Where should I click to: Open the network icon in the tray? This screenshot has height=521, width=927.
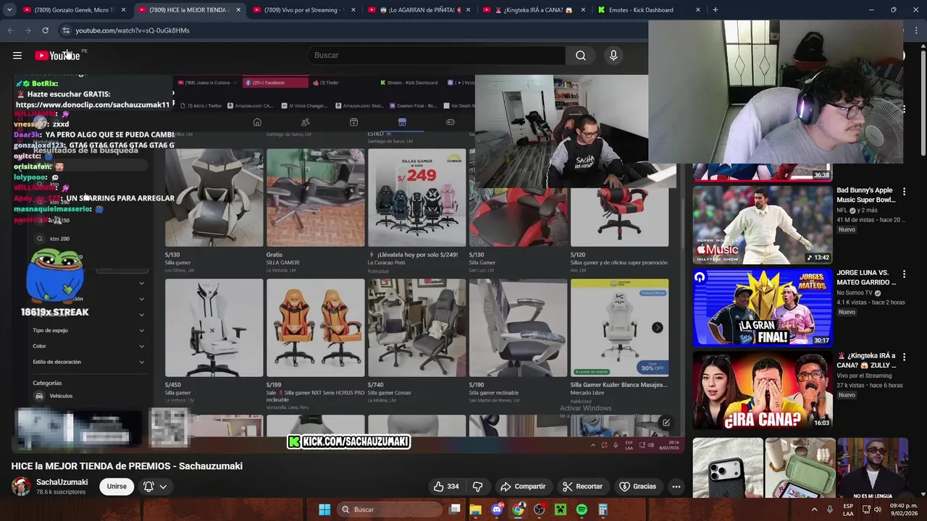(x=865, y=509)
